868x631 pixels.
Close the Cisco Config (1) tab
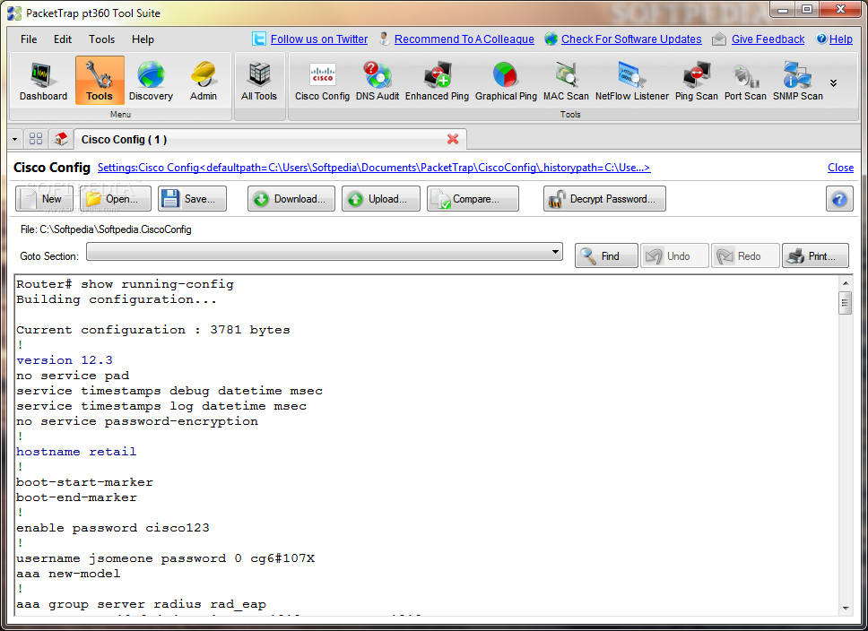pyautogui.click(x=453, y=139)
